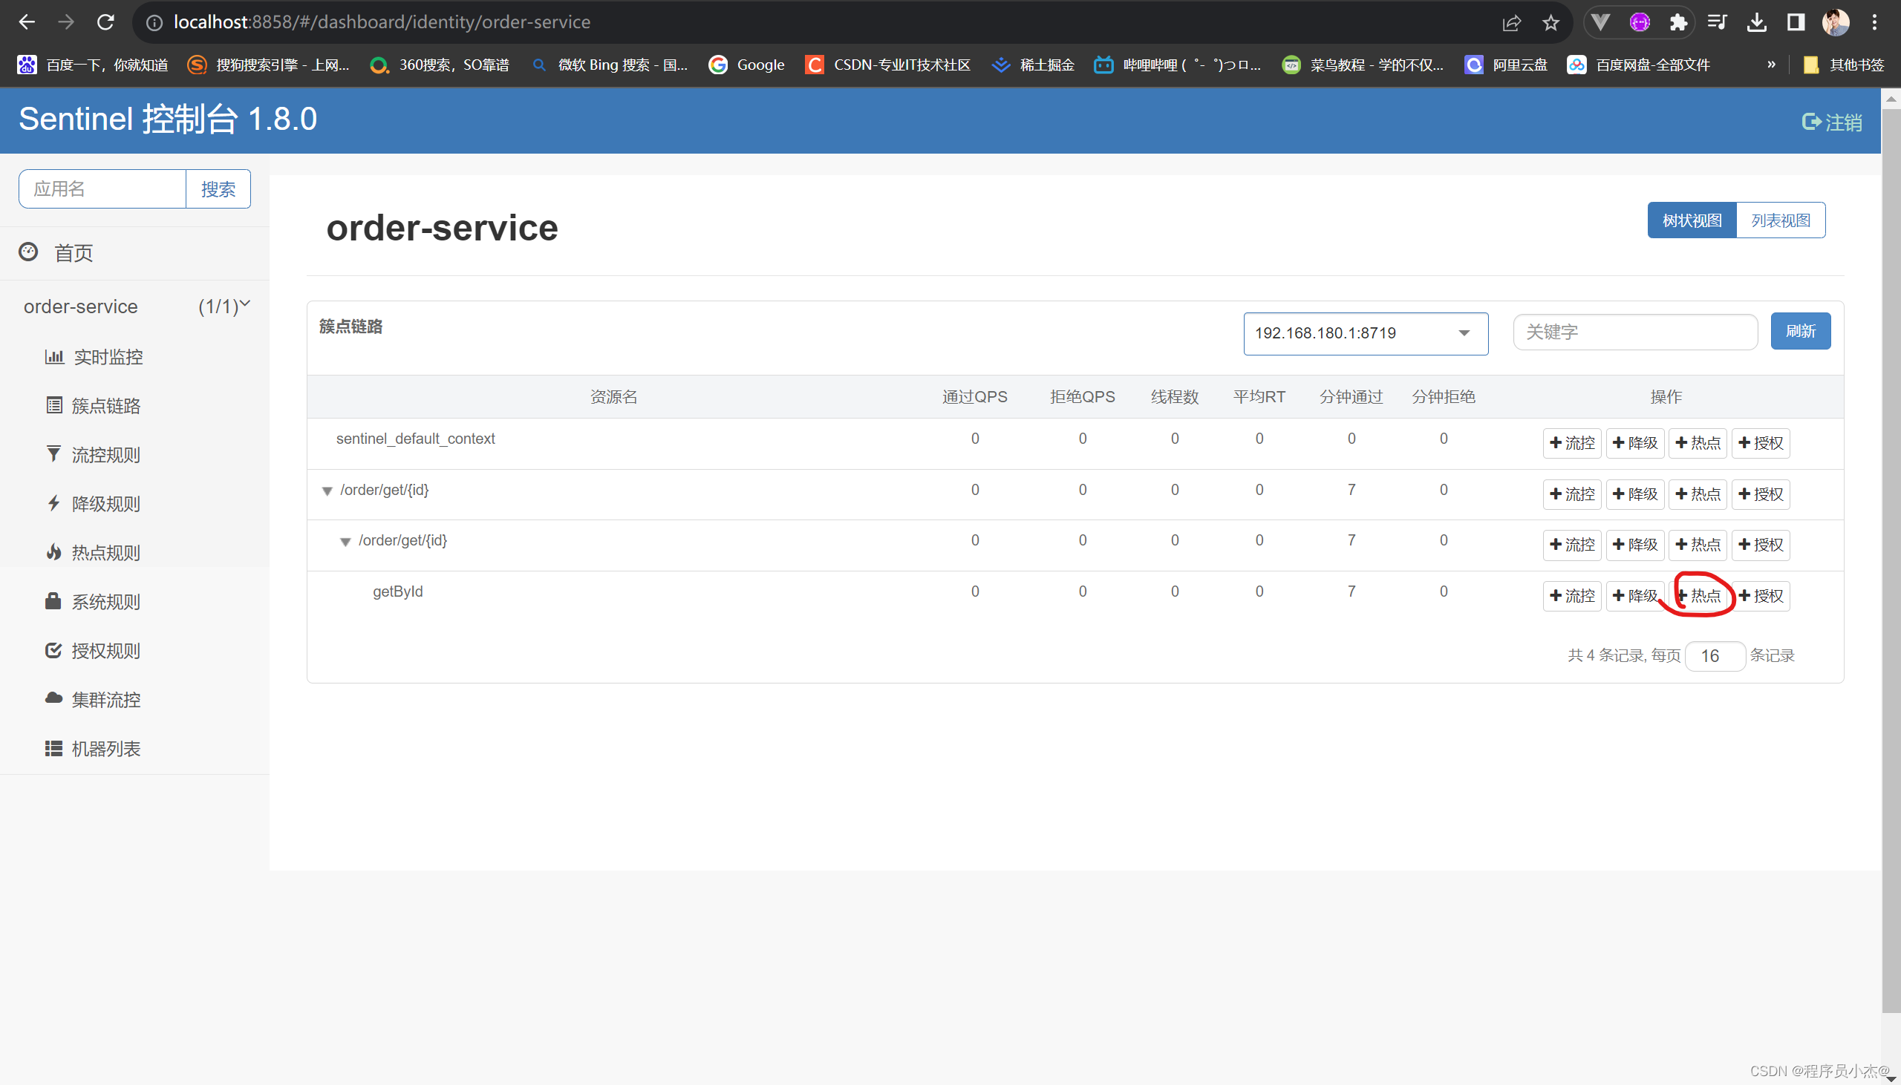The width and height of the screenshot is (1901, 1085).
Task: Open the media control icon in toolbar
Action: [1717, 22]
